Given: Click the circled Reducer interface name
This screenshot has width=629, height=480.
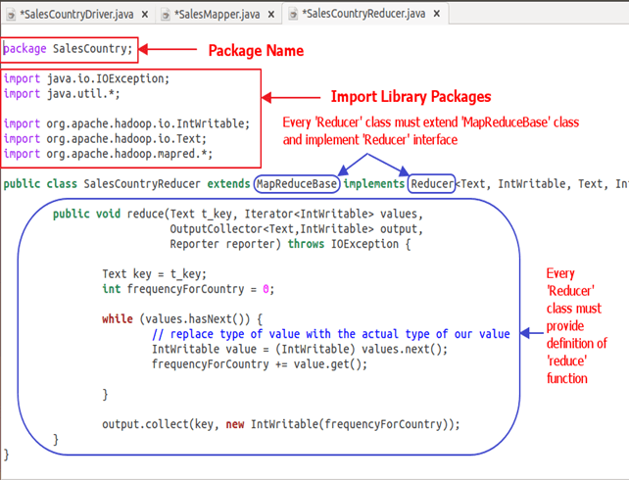Looking at the screenshot, I should [432, 183].
